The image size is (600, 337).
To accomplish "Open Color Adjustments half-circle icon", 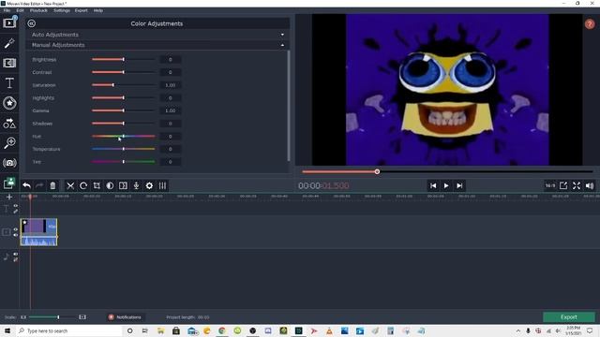I will click(110, 185).
